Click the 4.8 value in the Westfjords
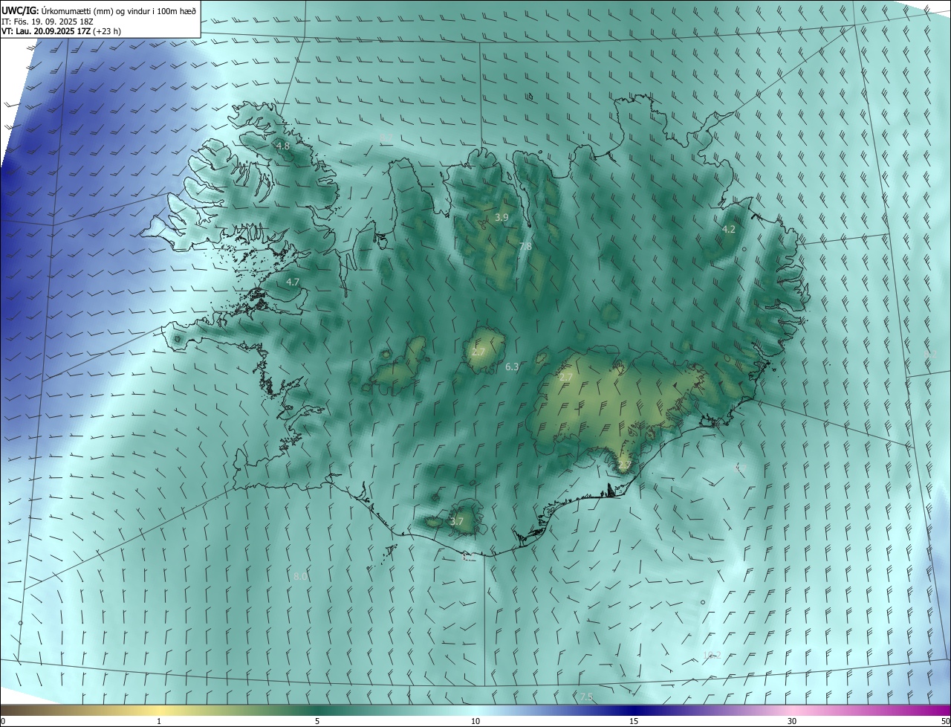 [x=283, y=146]
